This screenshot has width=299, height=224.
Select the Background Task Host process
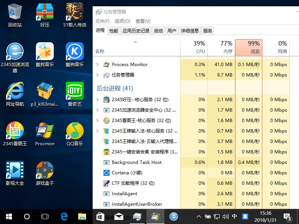point(191,162)
